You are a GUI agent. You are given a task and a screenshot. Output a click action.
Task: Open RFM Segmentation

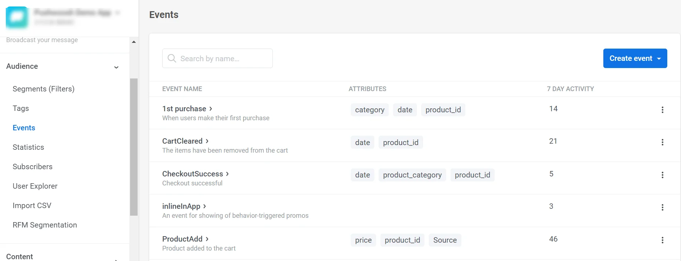[x=45, y=225]
